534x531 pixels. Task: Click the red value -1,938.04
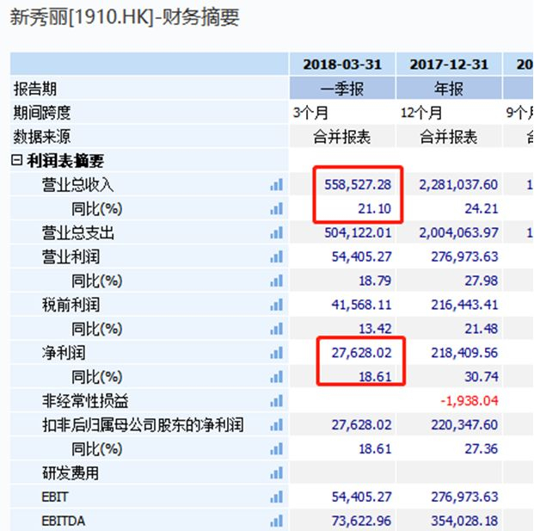(x=470, y=401)
